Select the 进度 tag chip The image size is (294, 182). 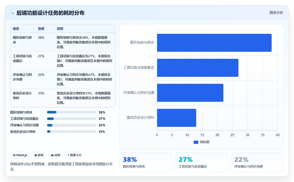(x=55, y=155)
